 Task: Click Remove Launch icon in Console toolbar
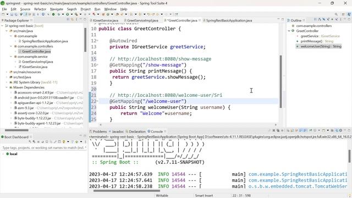(x=274, y=130)
